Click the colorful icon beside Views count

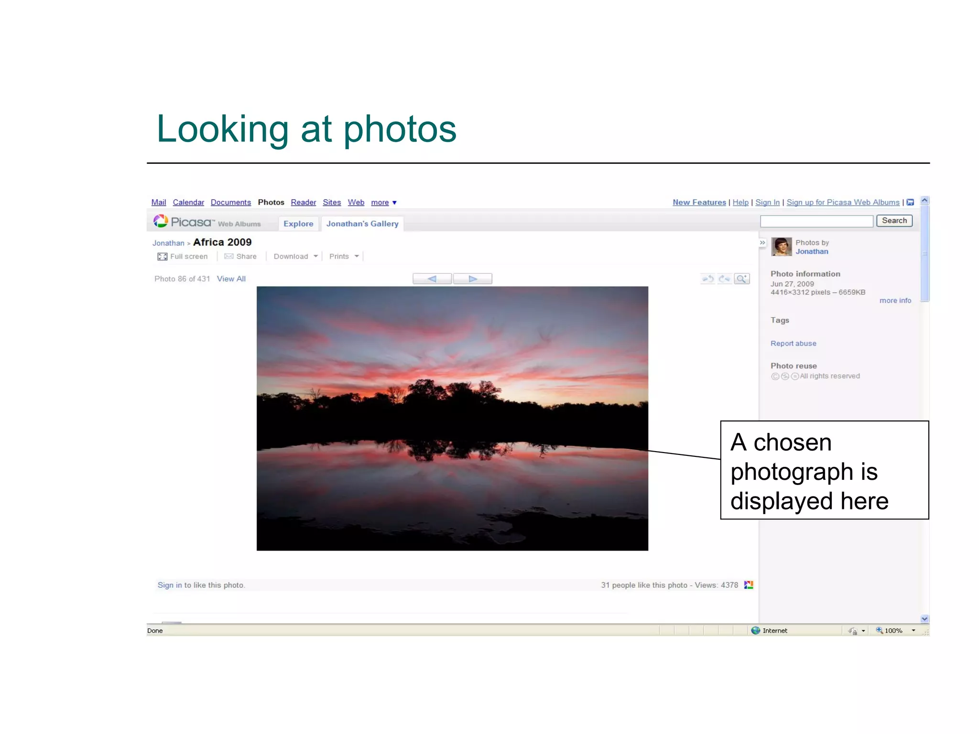click(x=749, y=585)
